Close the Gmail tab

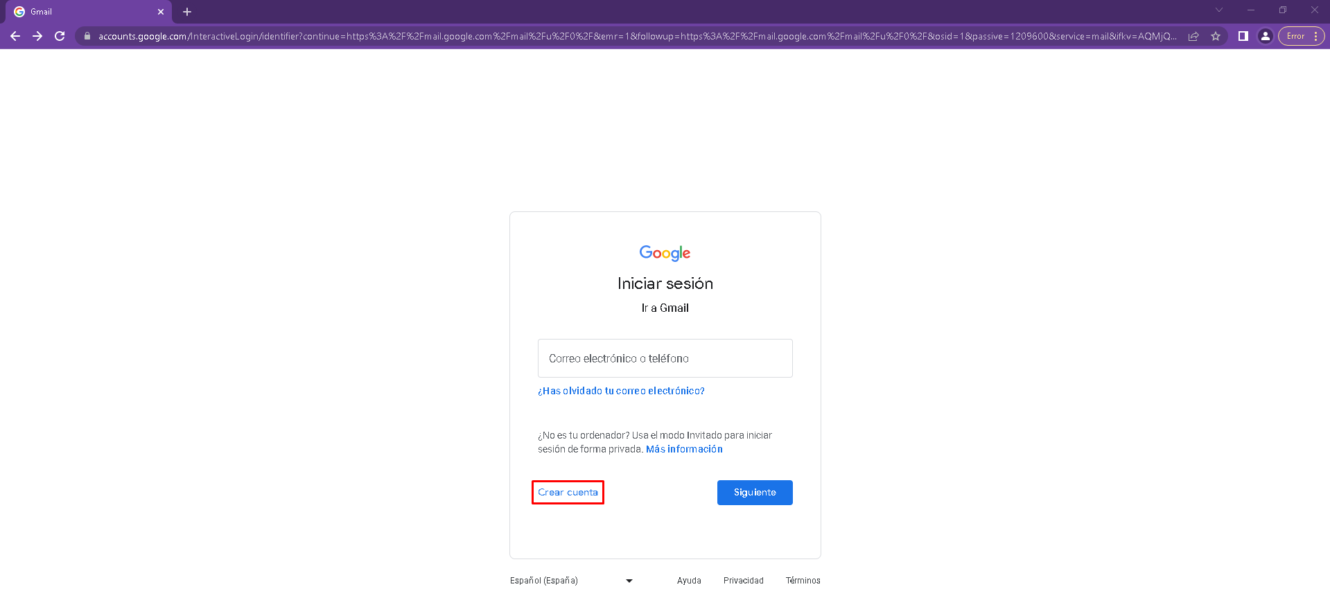161,12
